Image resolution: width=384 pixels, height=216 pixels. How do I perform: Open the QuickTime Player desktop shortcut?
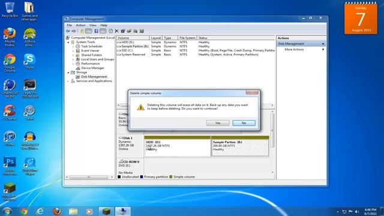(29, 166)
